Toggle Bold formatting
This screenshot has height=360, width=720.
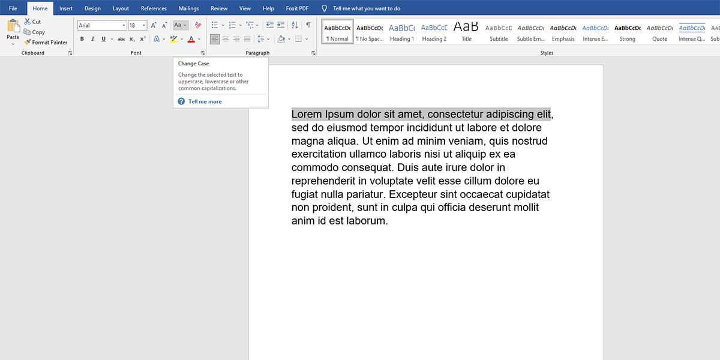(82, 38)
